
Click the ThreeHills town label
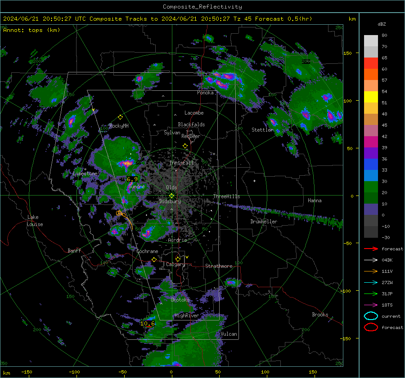click(226, 196)
